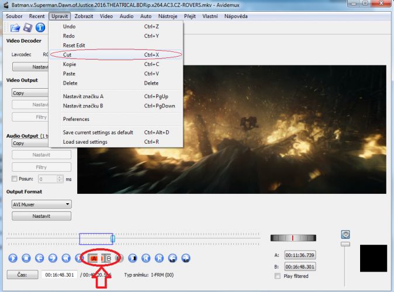Viewport: 394px width, 292px height.
Task: Jump to the previous keyframe
Action: (x=66, y=258)
